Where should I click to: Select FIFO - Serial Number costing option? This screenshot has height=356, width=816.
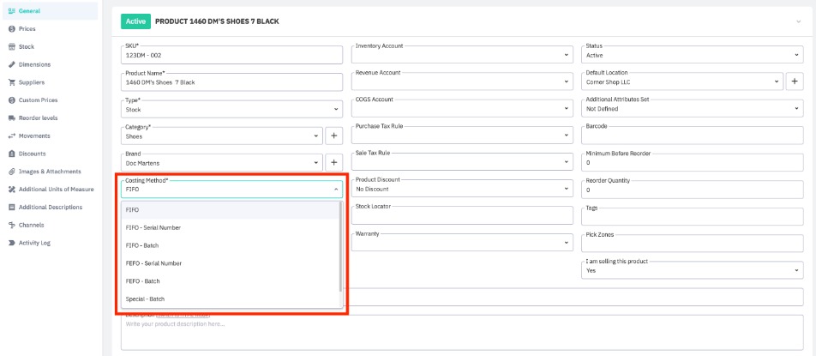coord(153,227)
